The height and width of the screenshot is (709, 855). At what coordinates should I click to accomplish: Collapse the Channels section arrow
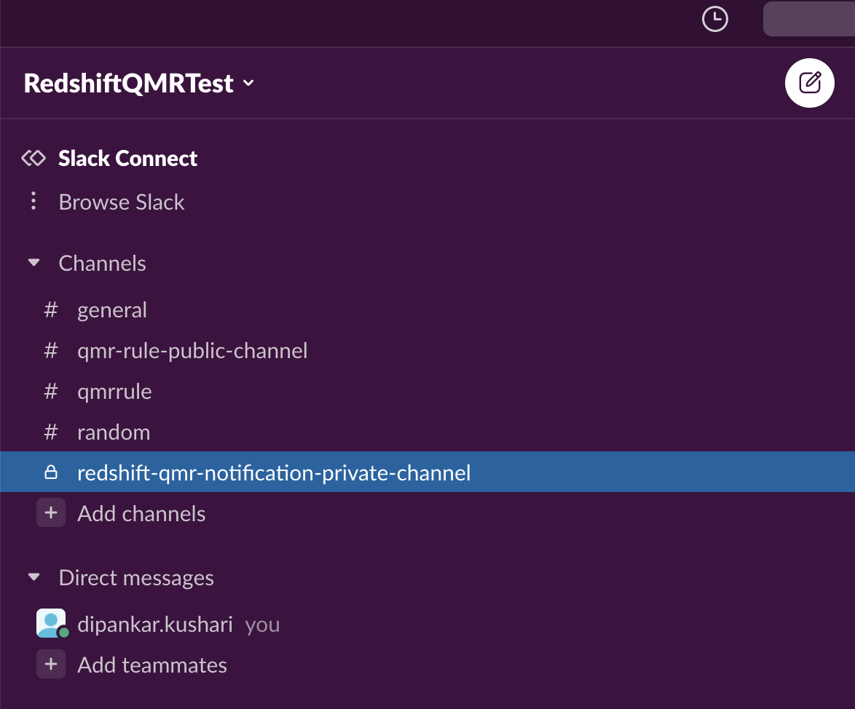34,263
